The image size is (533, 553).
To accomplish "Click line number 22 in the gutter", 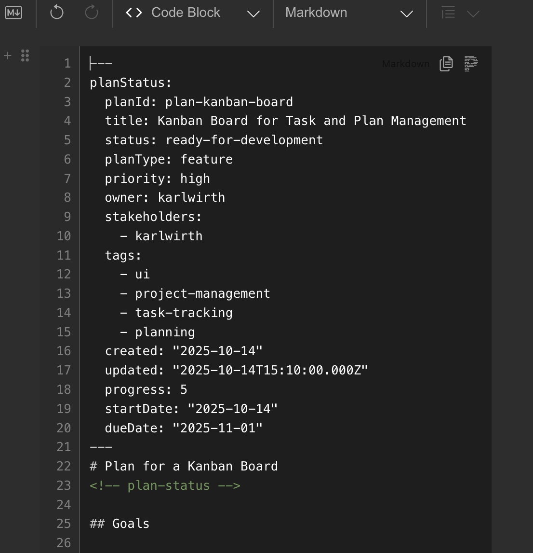I will pos(63,466).
